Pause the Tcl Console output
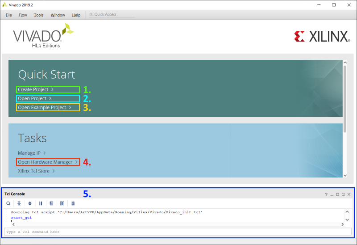The image size is (357, 245). [x=41, y=203]
